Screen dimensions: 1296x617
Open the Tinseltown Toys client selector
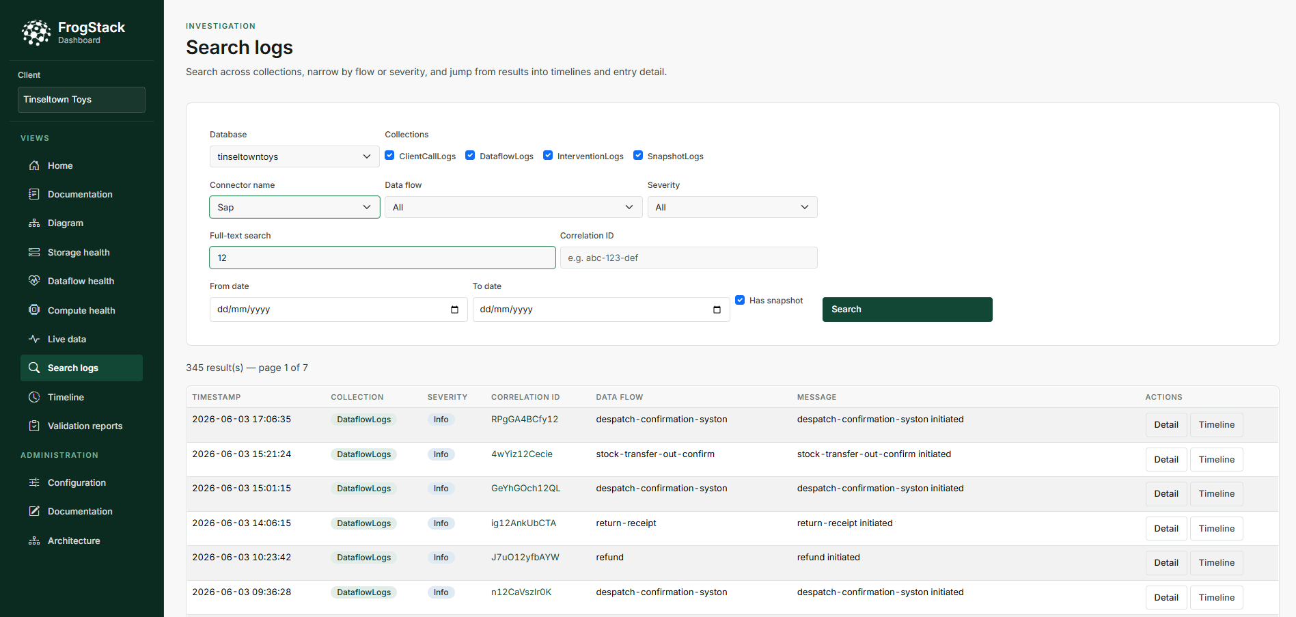click(x=81, y=100)
